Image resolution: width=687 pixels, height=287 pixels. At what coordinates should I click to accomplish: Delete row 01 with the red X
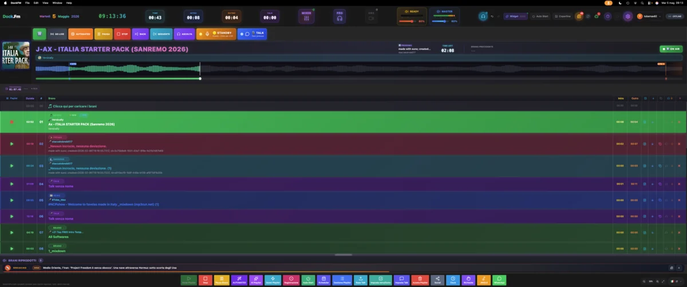click(679, 122)
